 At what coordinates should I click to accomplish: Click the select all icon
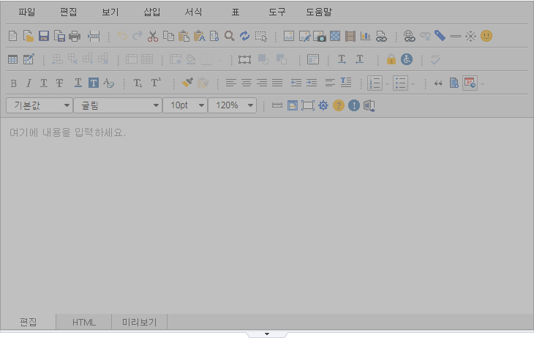tap(261, 36)
